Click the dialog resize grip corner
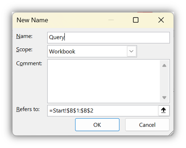The image size is (186, 148). pyautogui.click(x=171, y=133)
